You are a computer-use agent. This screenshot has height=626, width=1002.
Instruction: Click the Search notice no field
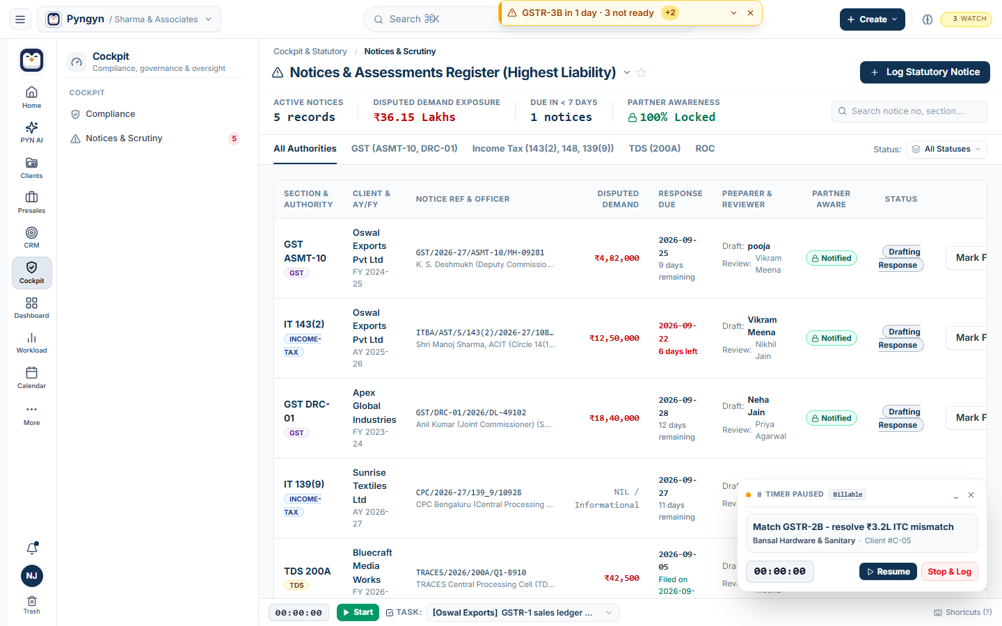tap(909, 111)
